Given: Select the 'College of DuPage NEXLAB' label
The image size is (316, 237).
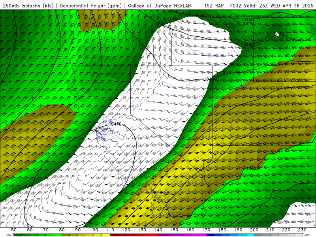Looking at the screenshot, I should pyautogui.click(x=159, y=6).
